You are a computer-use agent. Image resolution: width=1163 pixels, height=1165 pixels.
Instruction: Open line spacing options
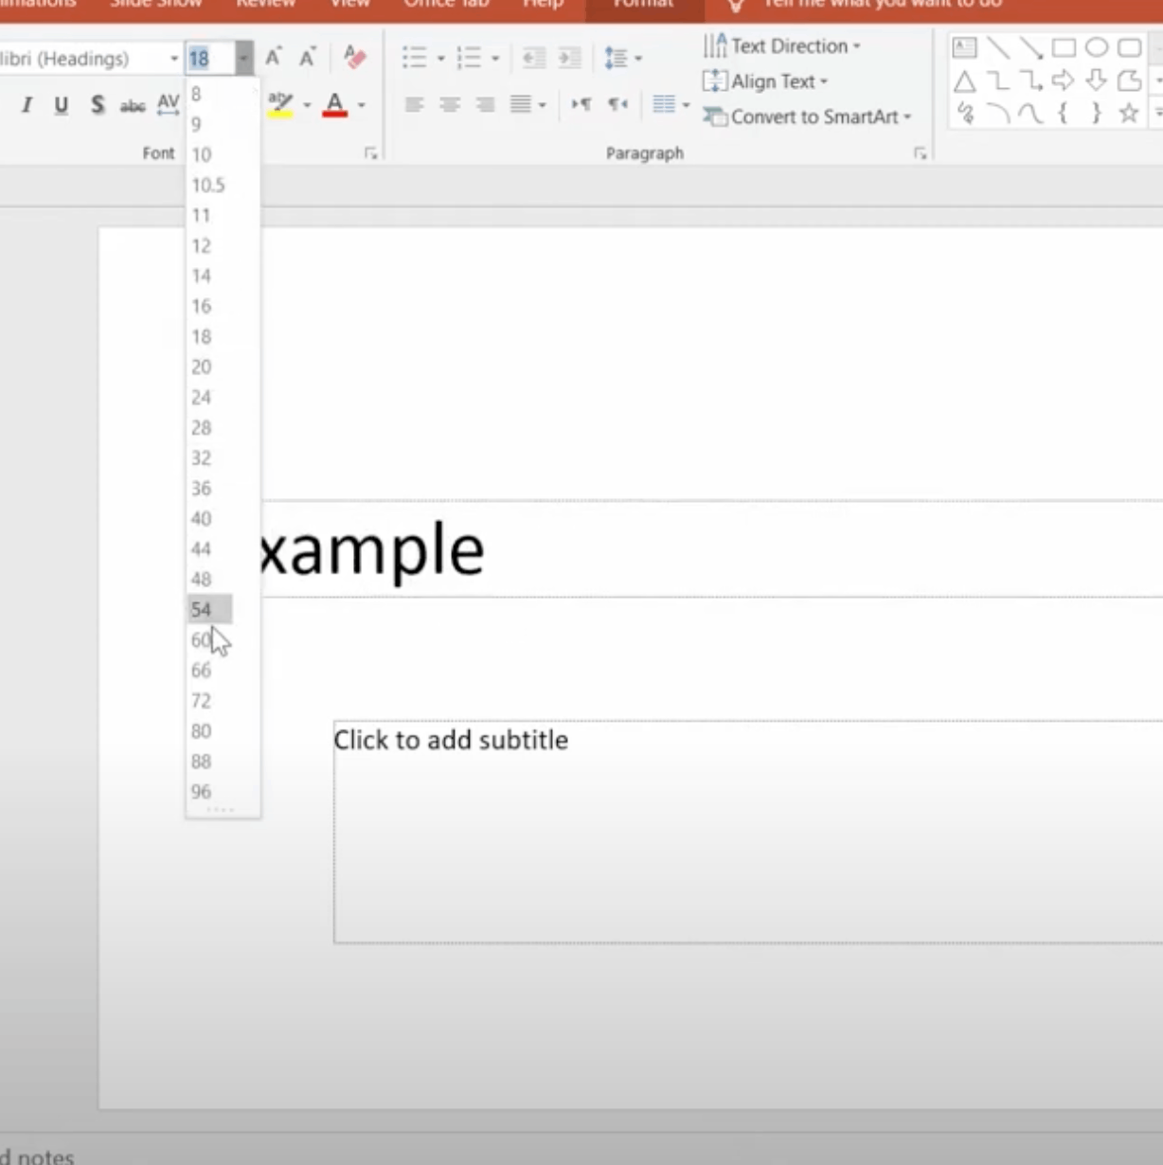click(x=622, y=59)
